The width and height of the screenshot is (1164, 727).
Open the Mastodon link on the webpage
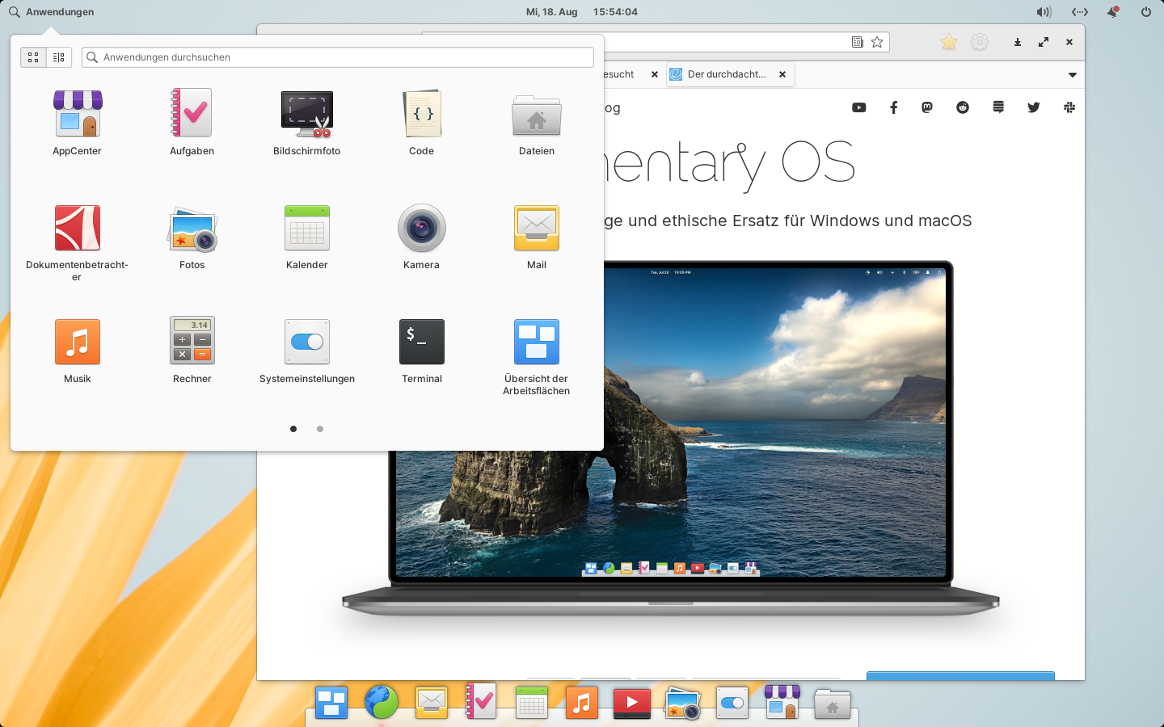pyautogui.click(x=927, y=107)
